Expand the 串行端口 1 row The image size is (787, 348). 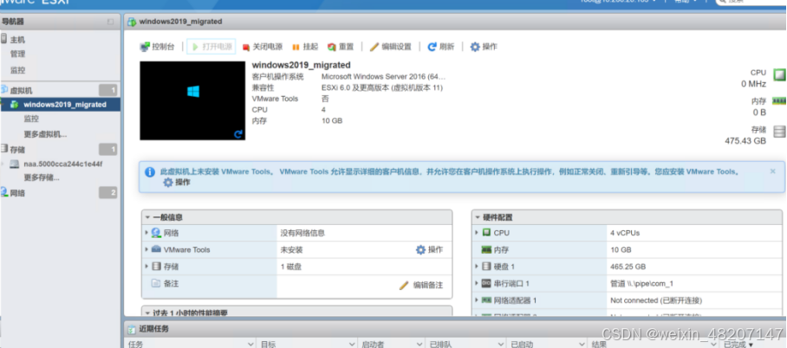pyautogui.click(x=477, y=283)
